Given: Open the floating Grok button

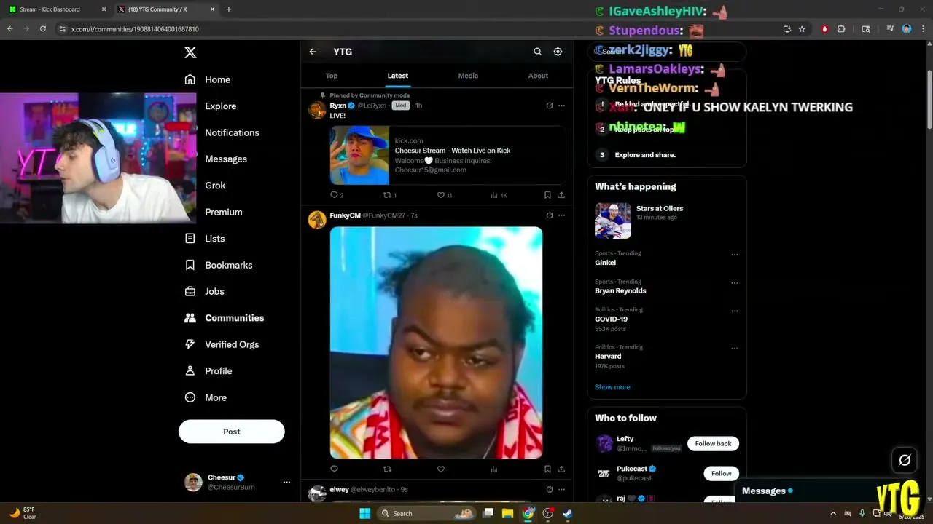Looking at the screenshot, I should pos(905,460).
